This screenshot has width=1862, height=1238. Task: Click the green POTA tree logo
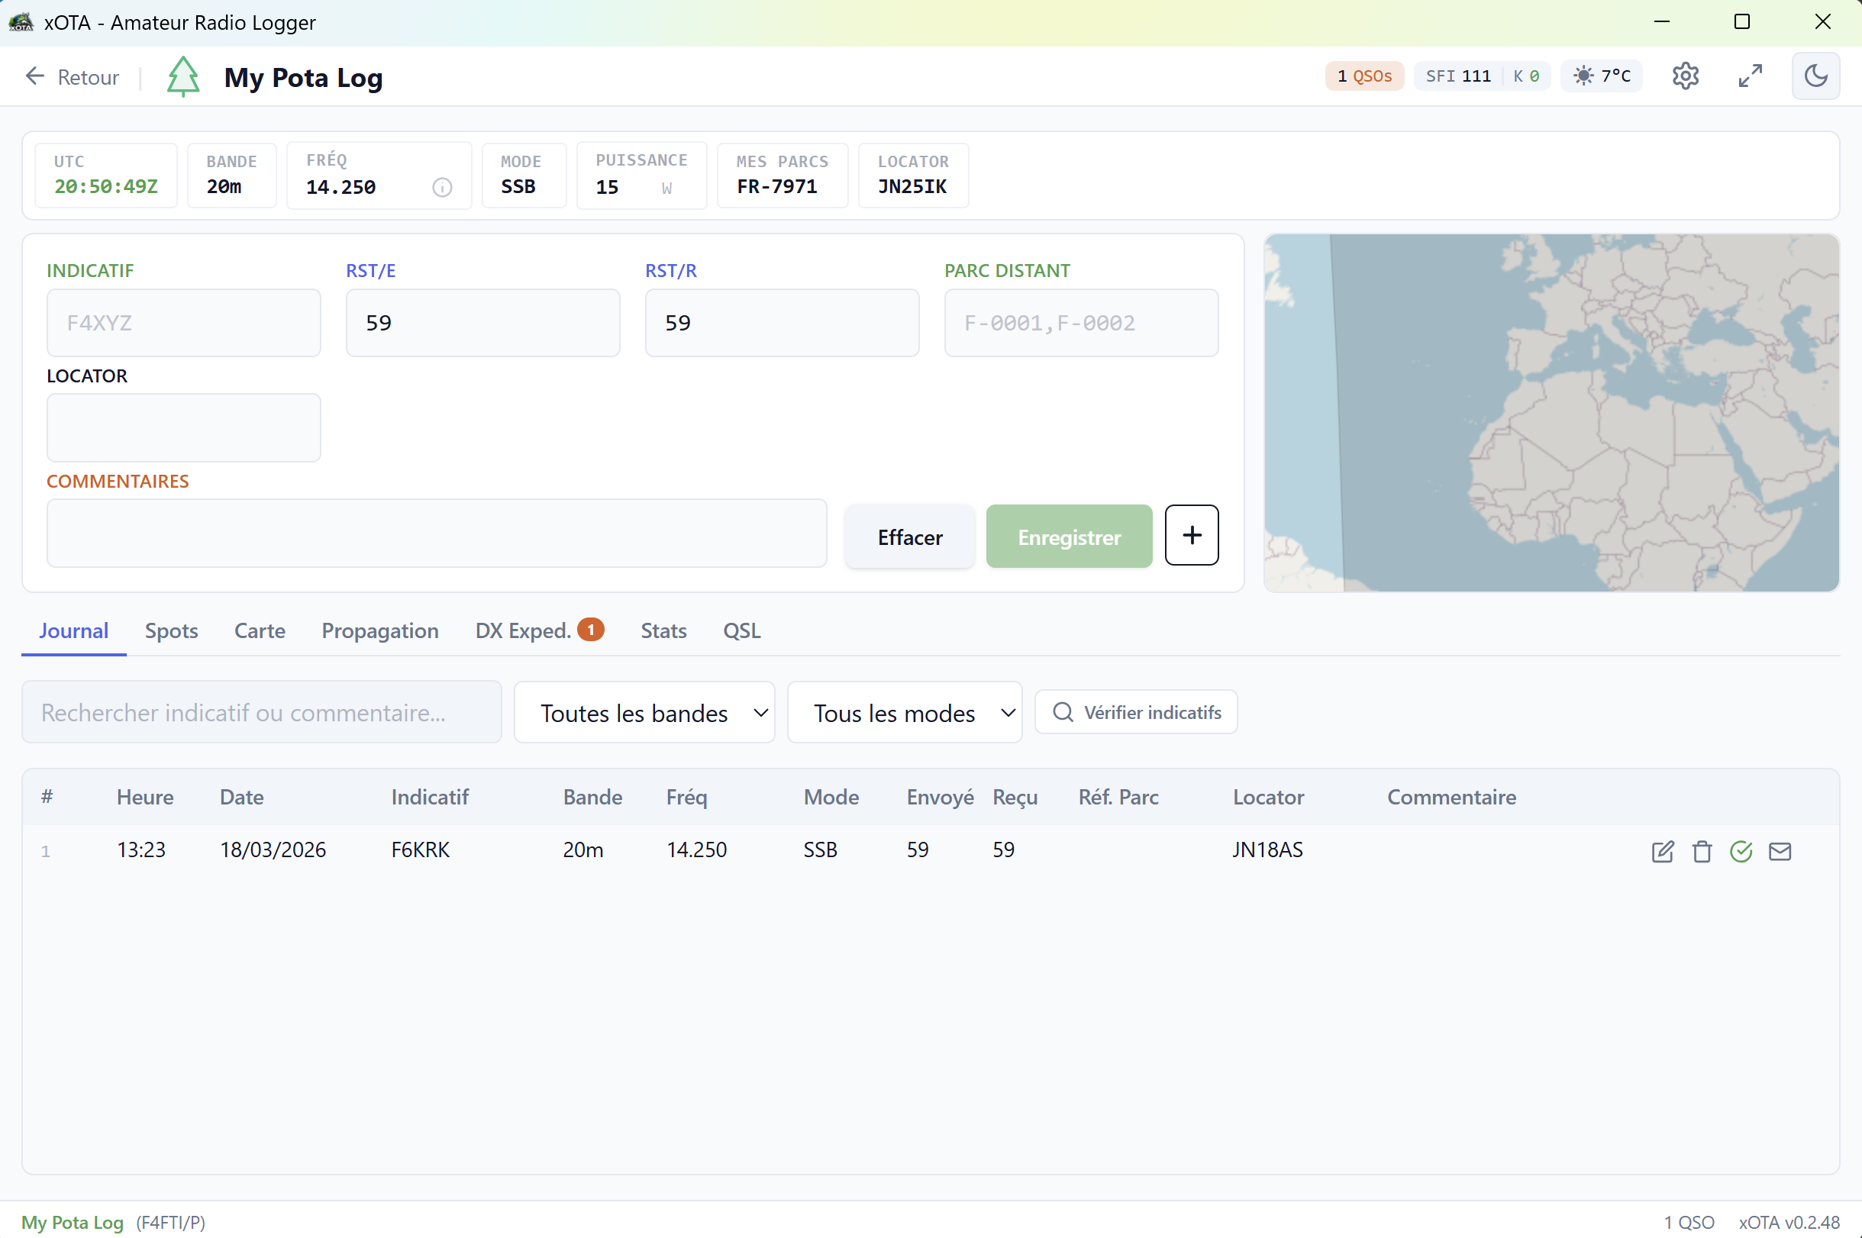(183, 76)
